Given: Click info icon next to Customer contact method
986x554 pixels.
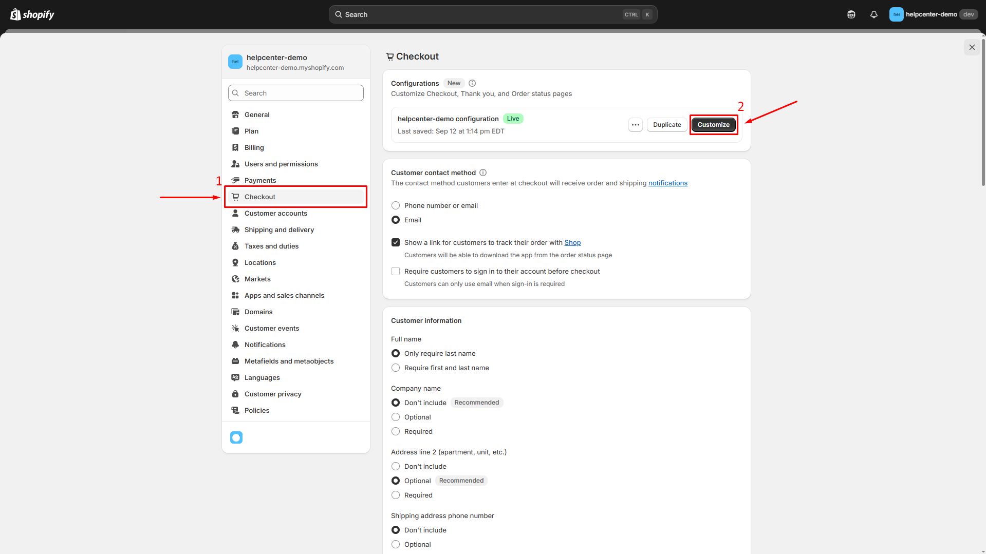Looking at the screenshot, I should (x=483, y=173).
